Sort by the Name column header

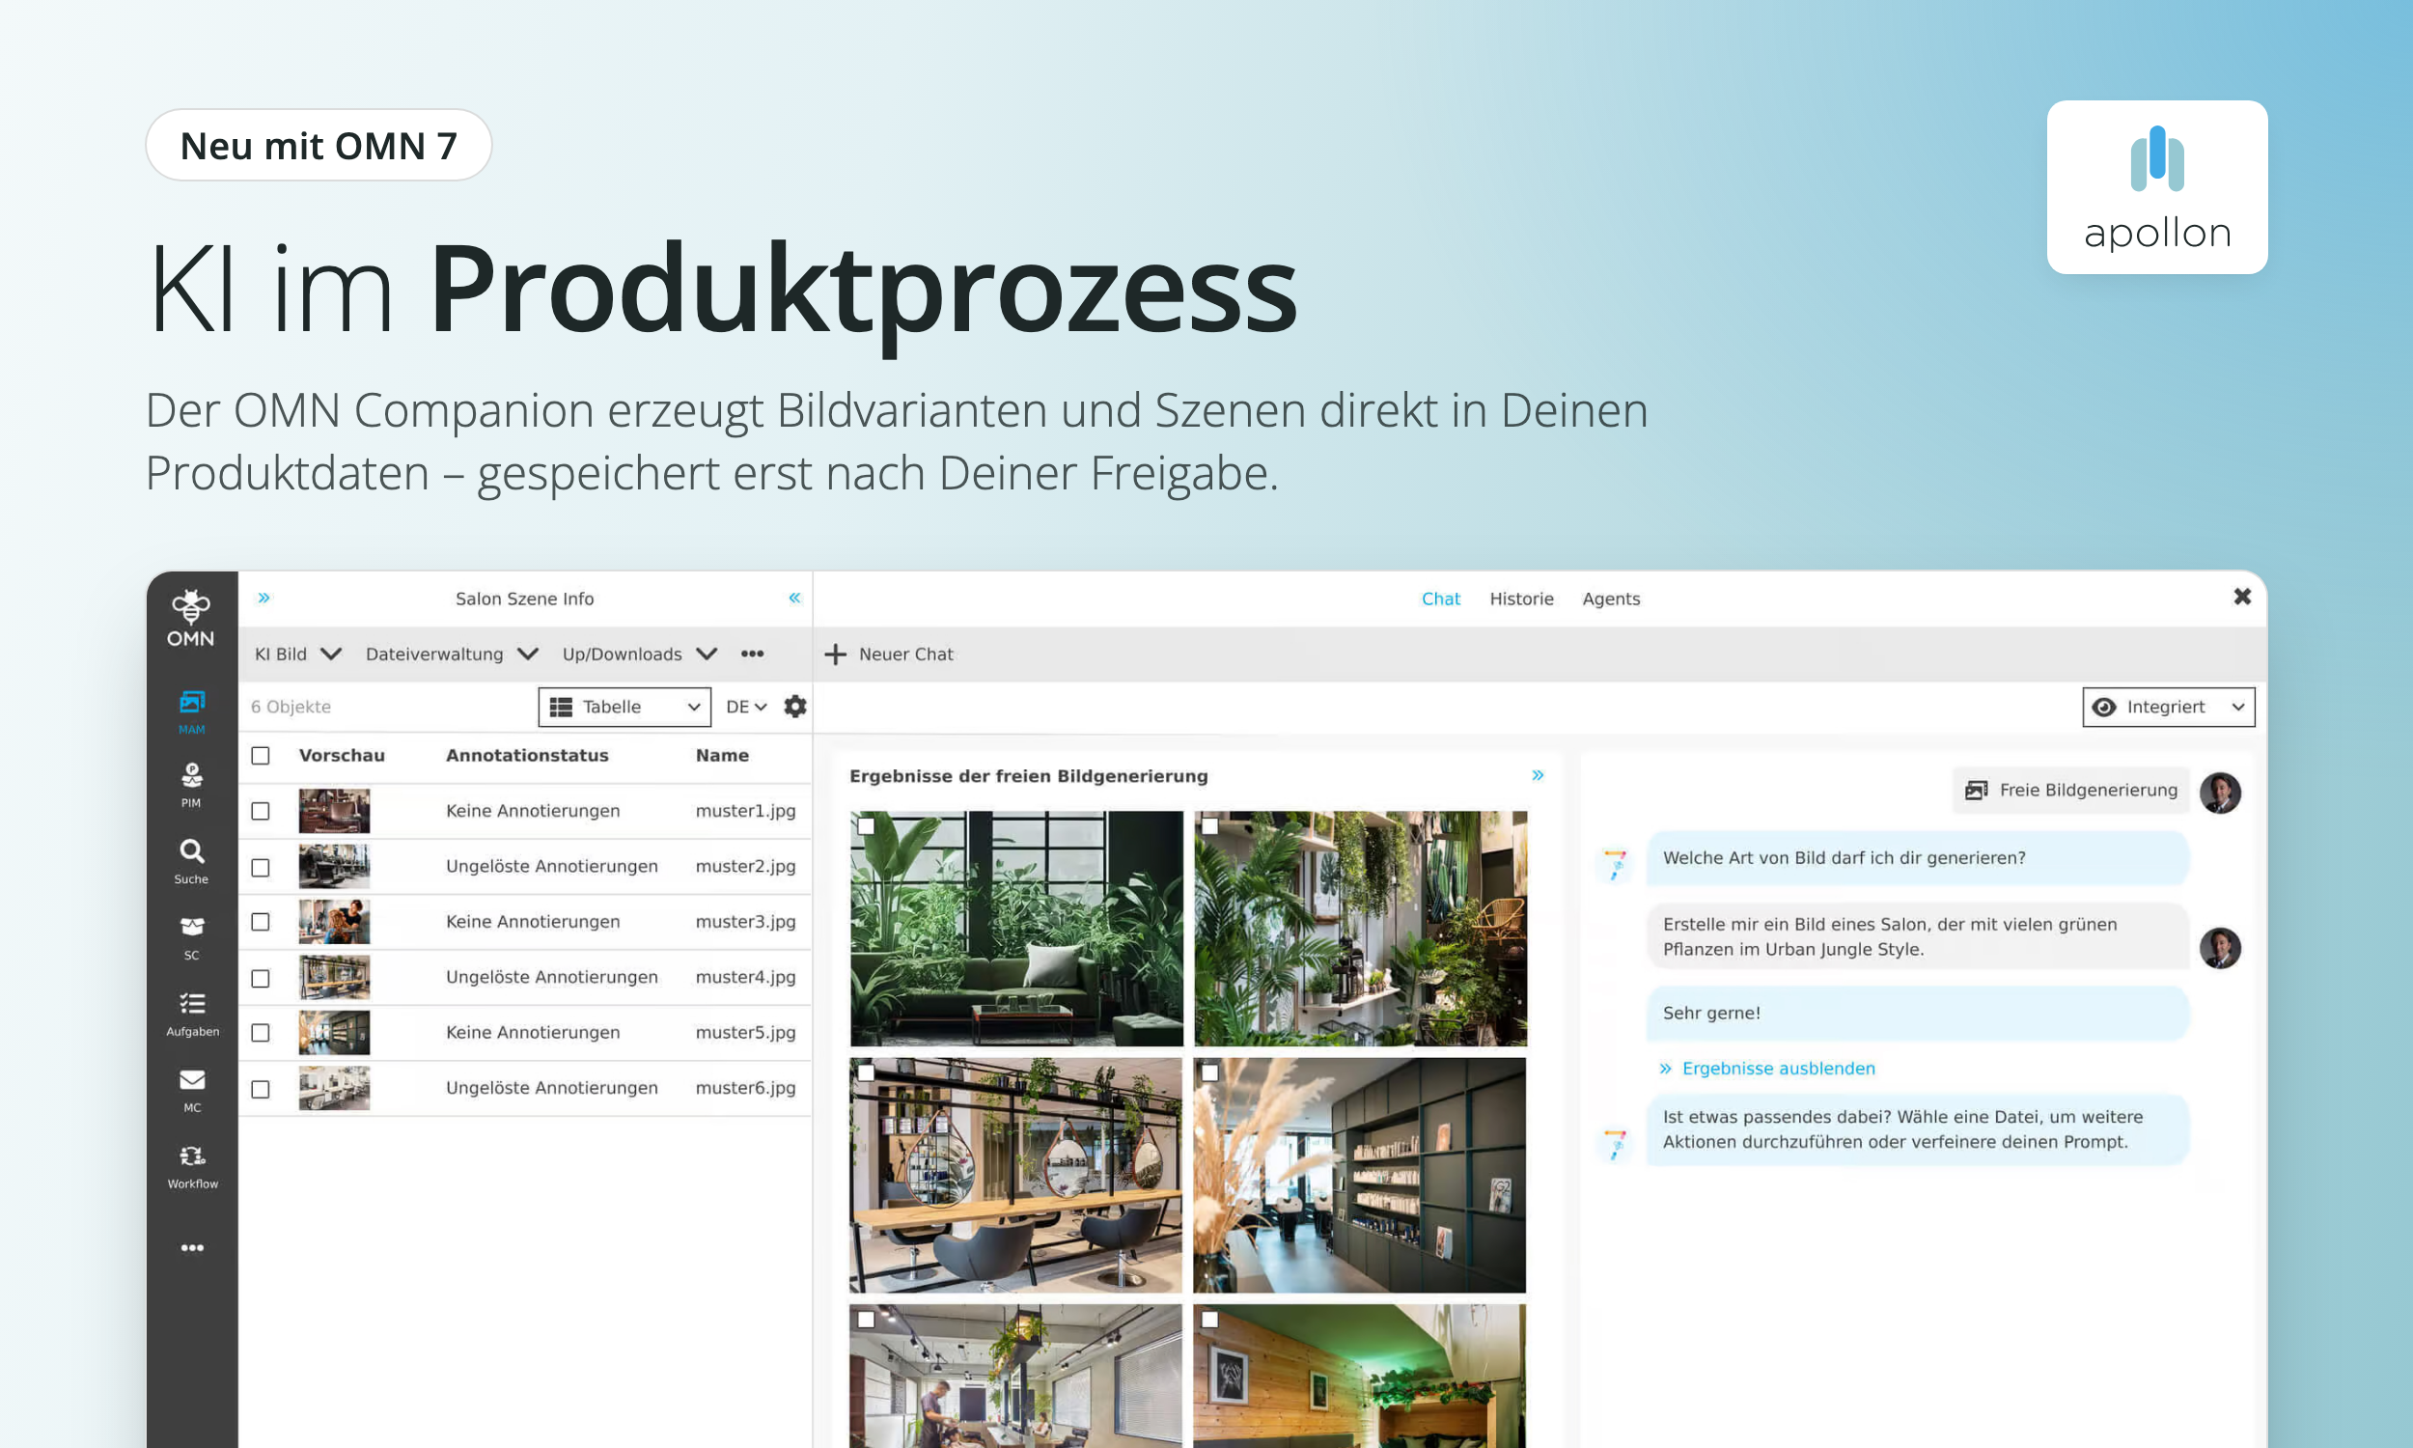pos(722,755)
